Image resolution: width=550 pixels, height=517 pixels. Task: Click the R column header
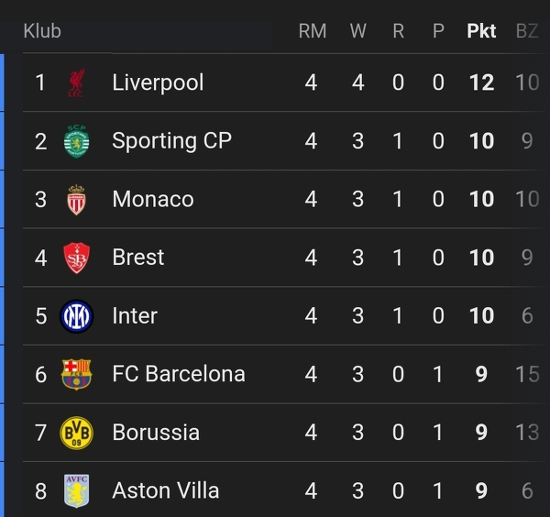point(398,31)
